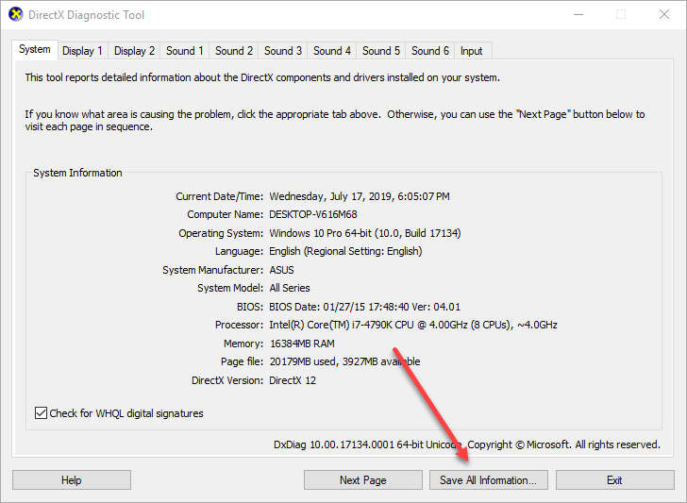This screenshot has width=687, height=503.
Task: Select the Sound 4 tab
Action: (331, 51)
